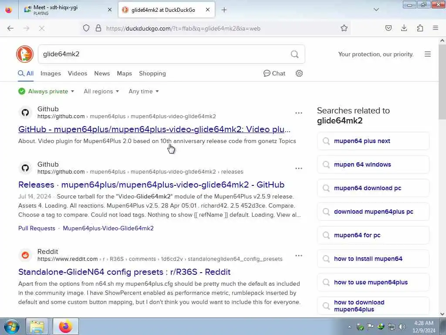Click GitHub favicon of first result
The image size is (446, 335).
coord(25,113)
